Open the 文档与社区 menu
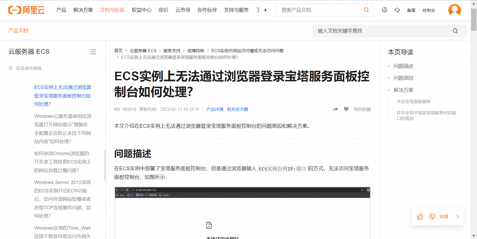 (x=112, y=10)
